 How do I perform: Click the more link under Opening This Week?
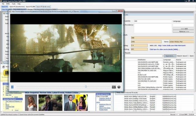(17, 110)
